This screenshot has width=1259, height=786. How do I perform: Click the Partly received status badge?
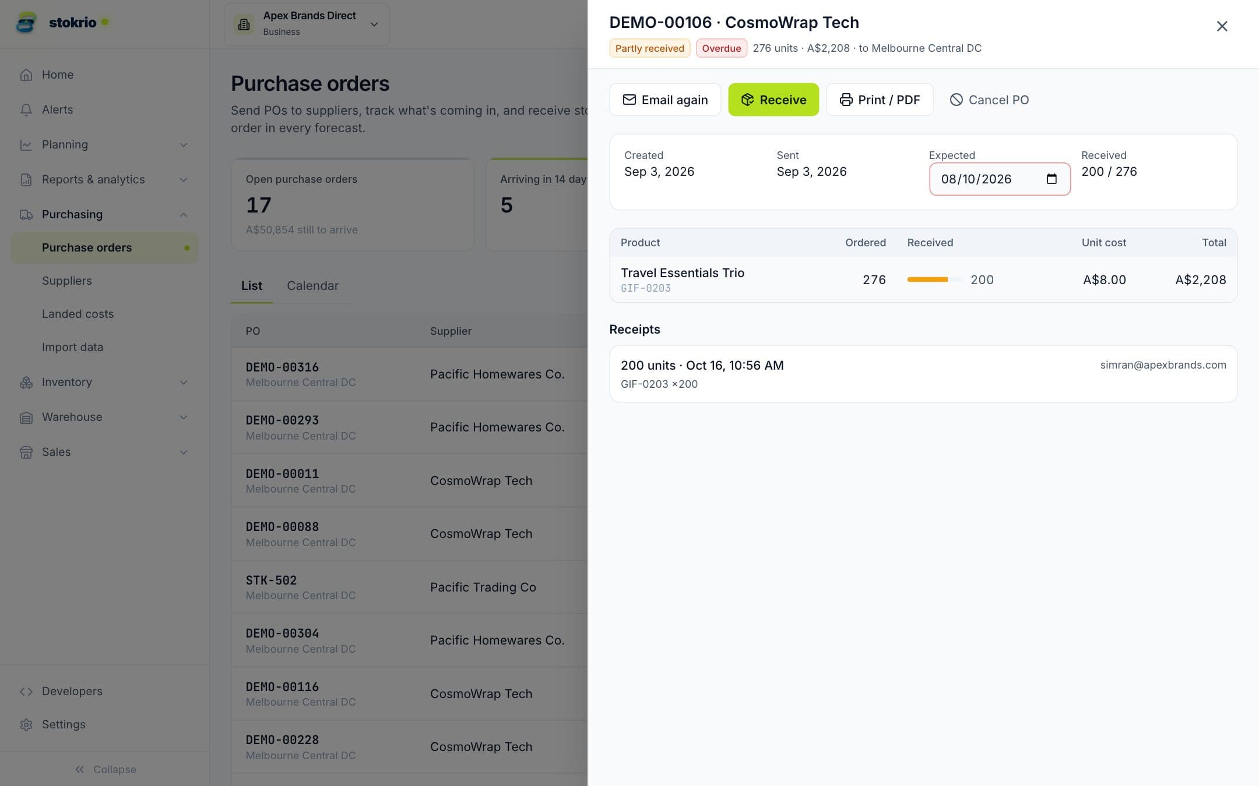pos(649,48)
